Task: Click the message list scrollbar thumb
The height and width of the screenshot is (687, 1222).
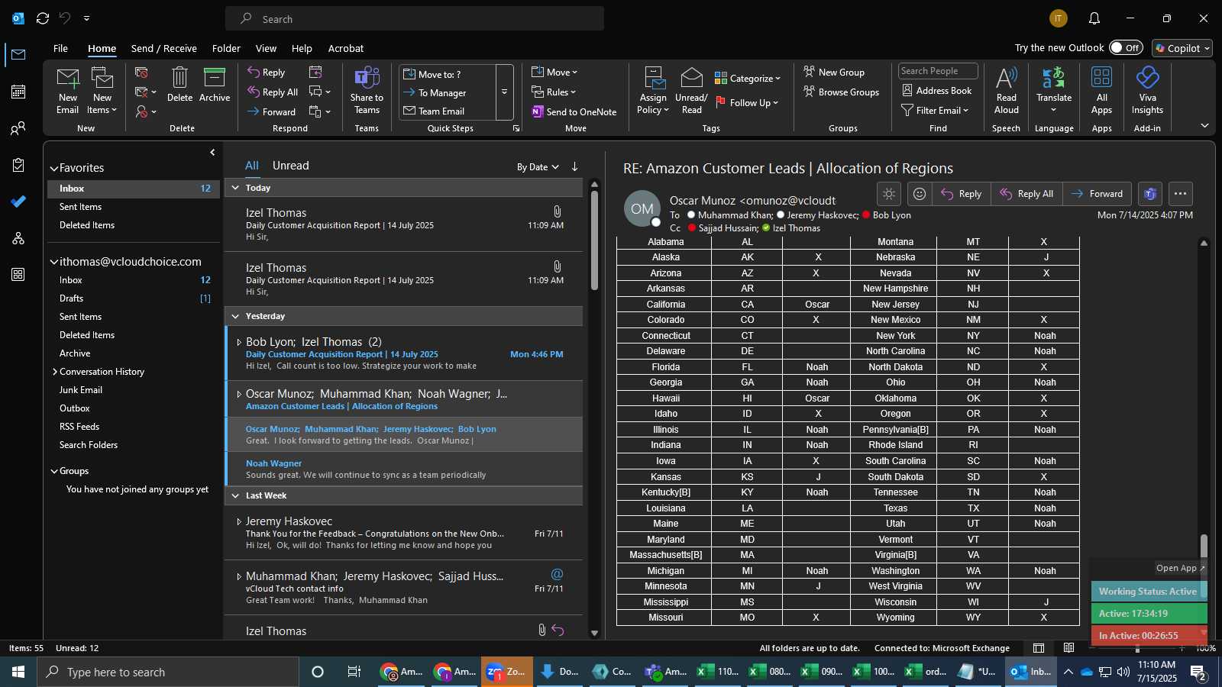Action: [594, 240]
